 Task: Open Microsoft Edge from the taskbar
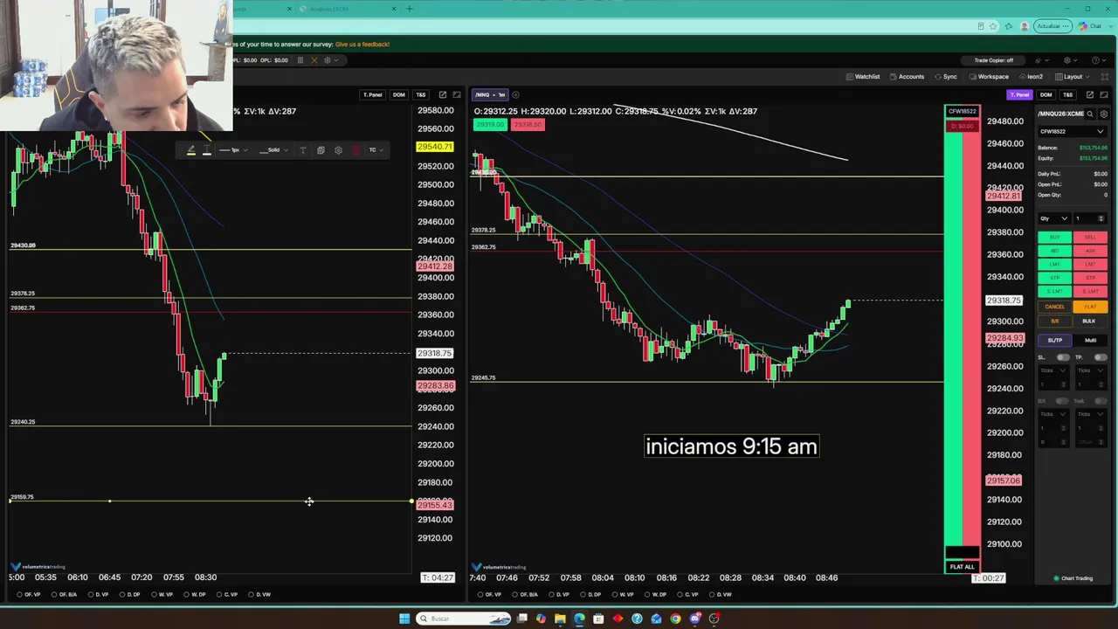click(579, 619)
